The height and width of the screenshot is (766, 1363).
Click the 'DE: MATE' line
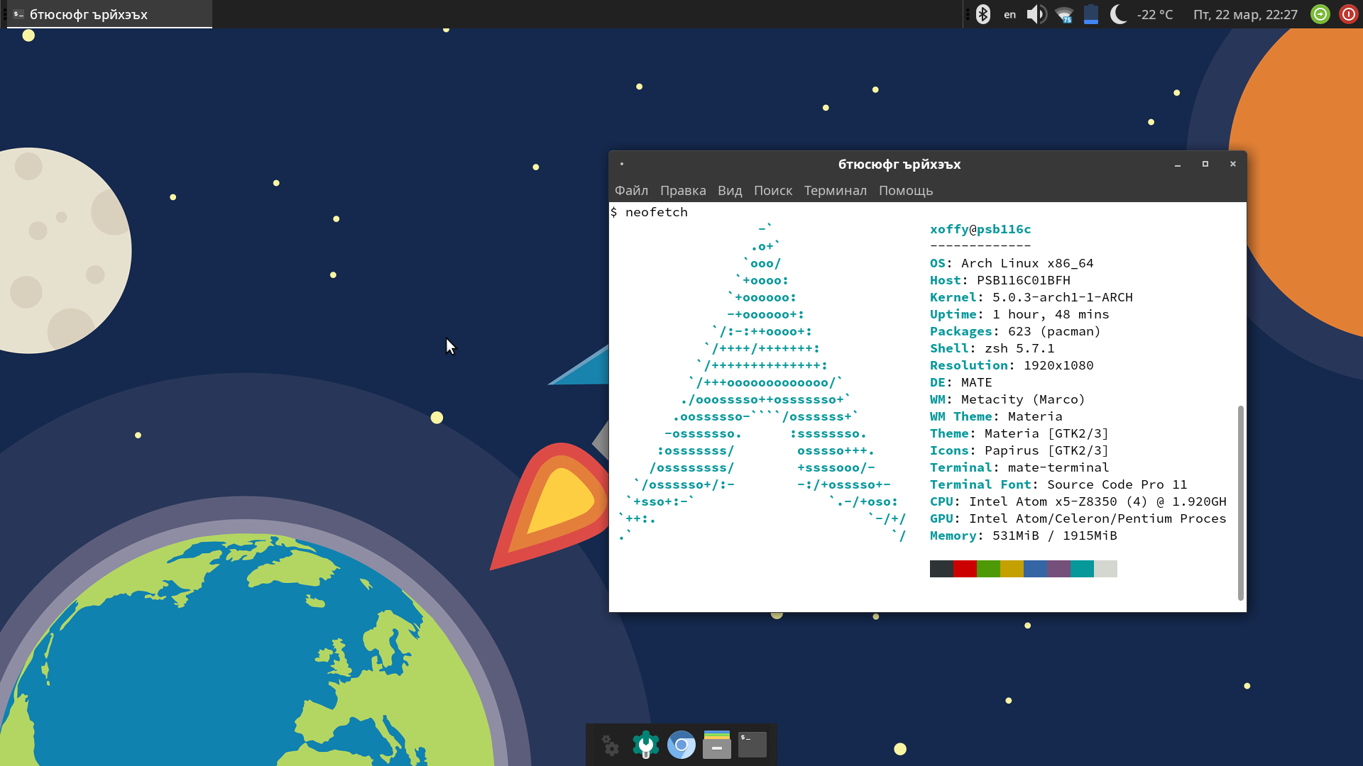click(960, 382)
